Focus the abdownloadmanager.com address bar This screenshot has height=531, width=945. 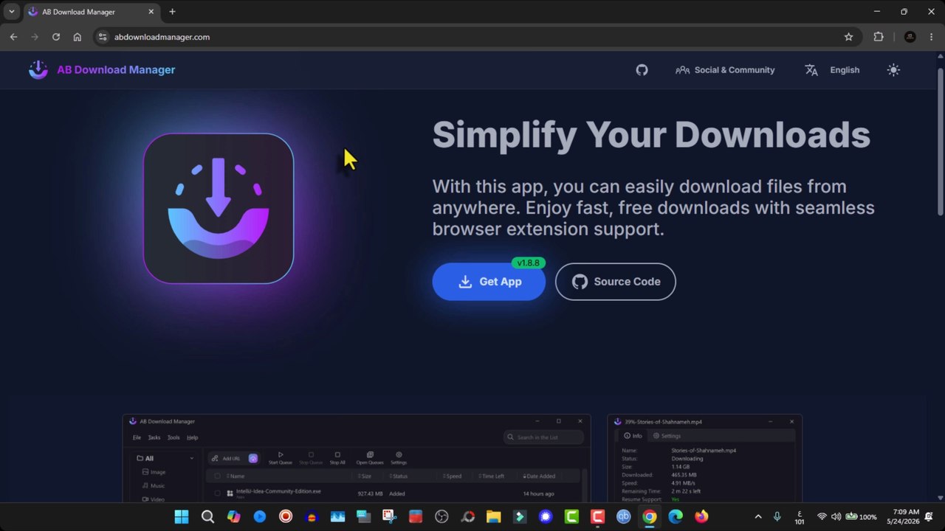coord(476,37)
